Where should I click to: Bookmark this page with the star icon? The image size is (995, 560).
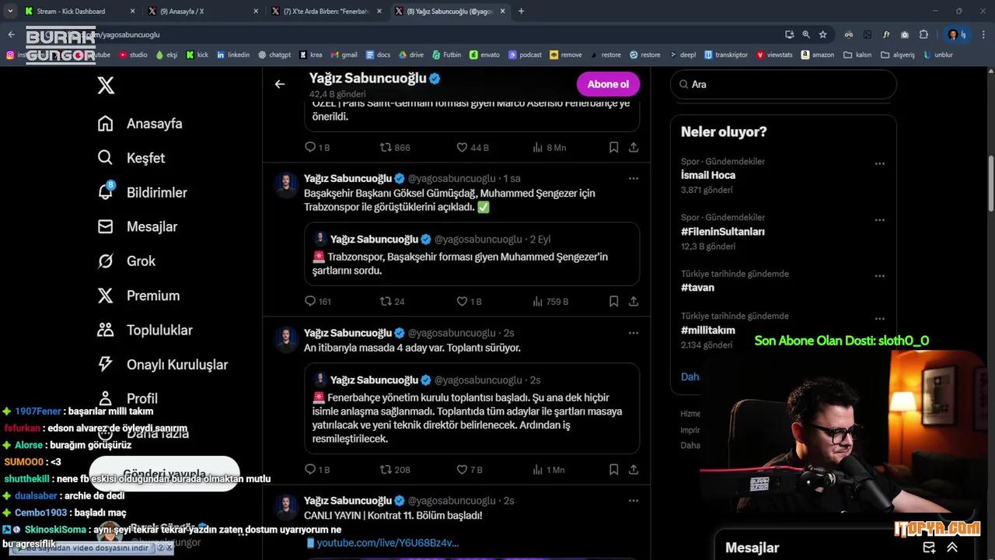pos(822,34)
